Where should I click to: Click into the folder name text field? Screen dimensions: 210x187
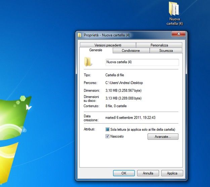(142, 62)
